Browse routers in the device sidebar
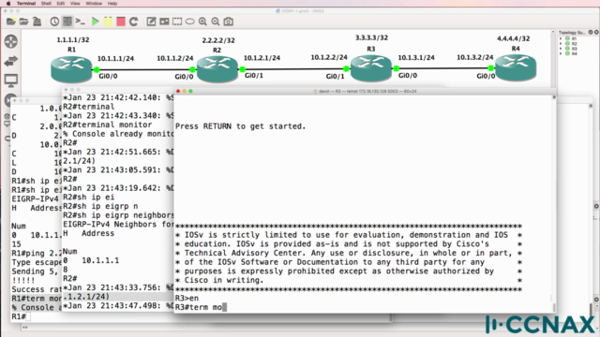 (x=11, y=41)
